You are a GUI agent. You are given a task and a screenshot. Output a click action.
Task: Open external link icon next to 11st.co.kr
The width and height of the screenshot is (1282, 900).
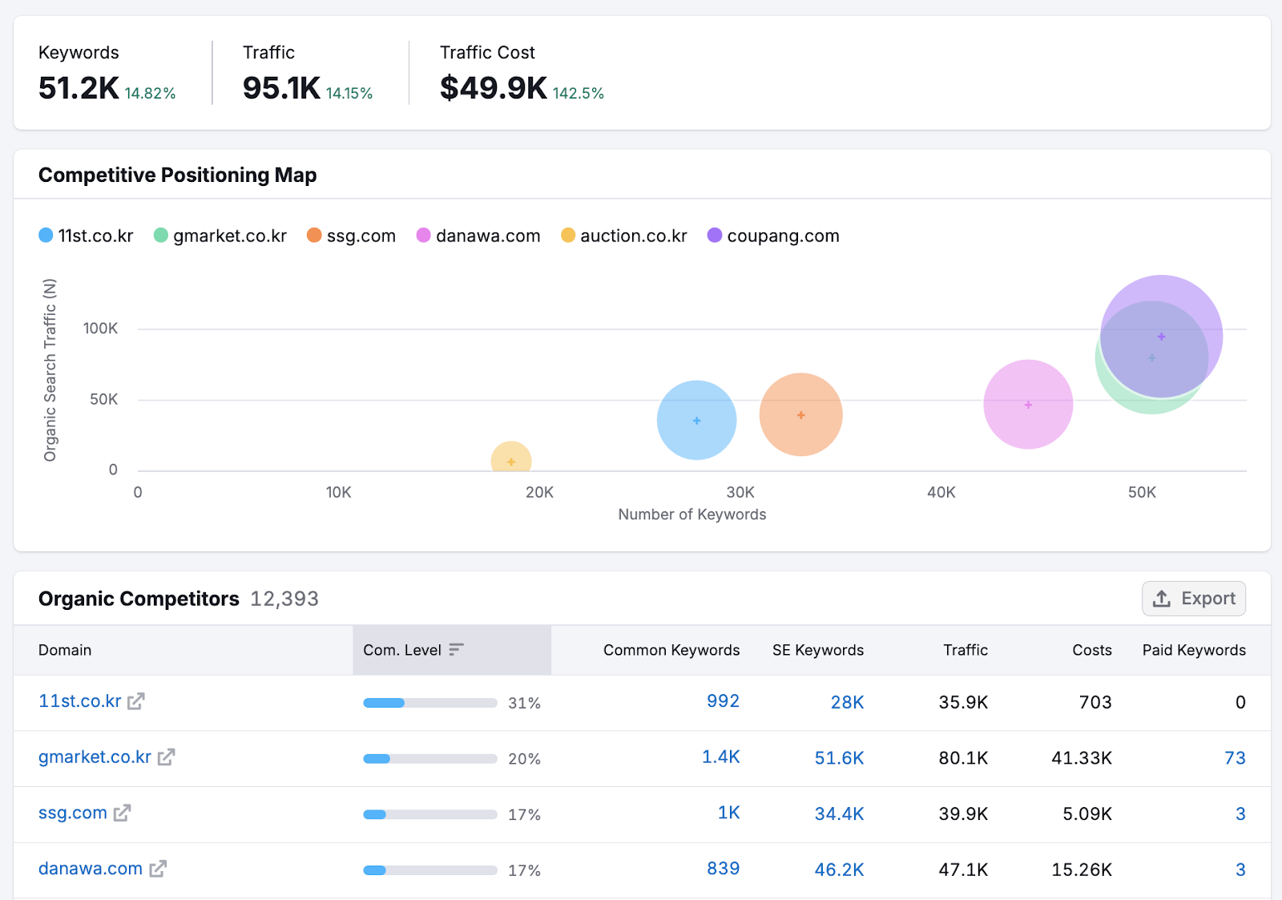[x=136, y=701]
